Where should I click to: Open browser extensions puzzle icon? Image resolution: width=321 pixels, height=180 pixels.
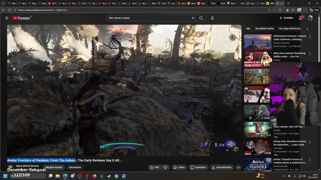280,10
